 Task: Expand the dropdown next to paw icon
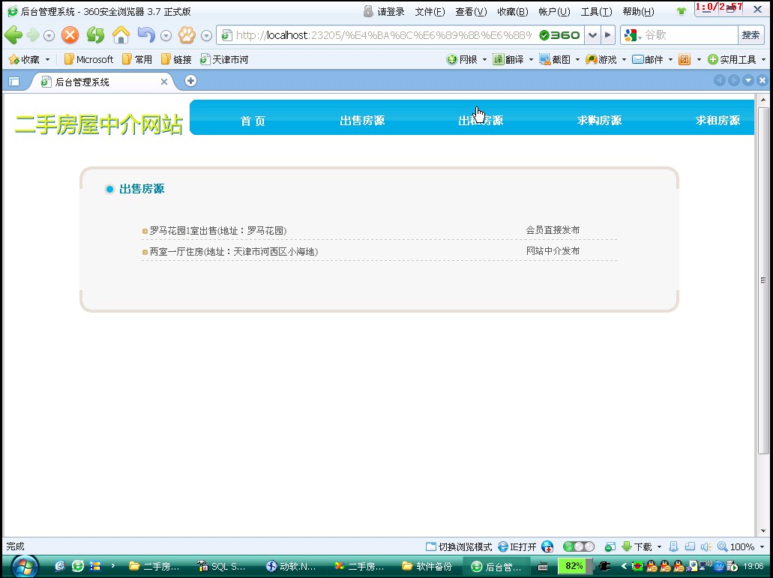pos(207,35)
